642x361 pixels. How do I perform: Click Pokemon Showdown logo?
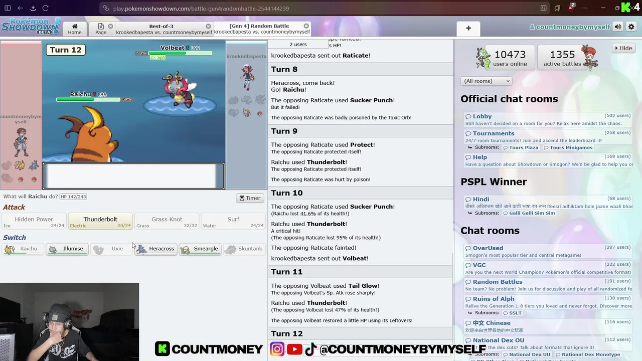point(31,26)
